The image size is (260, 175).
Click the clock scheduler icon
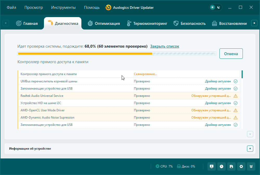(221, 166)
